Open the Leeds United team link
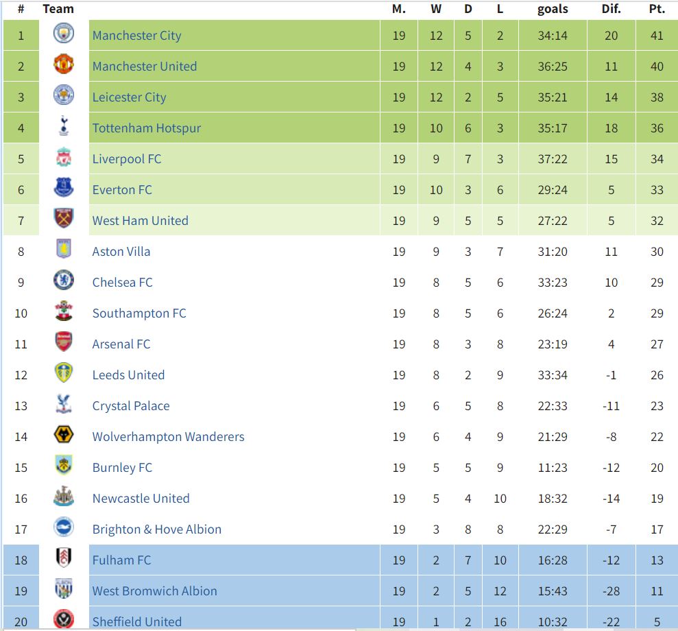Image resolution: width=678 pixels, height=631 pixels. (x=128, y=375)
